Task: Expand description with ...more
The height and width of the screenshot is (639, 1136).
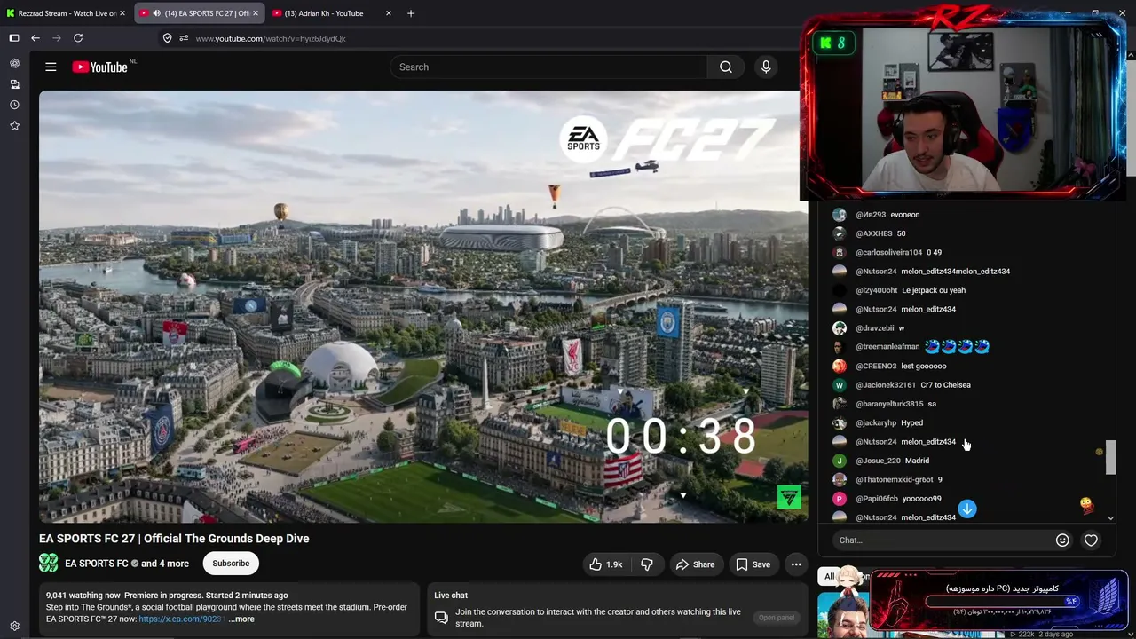Action: [x=241, y=619]
